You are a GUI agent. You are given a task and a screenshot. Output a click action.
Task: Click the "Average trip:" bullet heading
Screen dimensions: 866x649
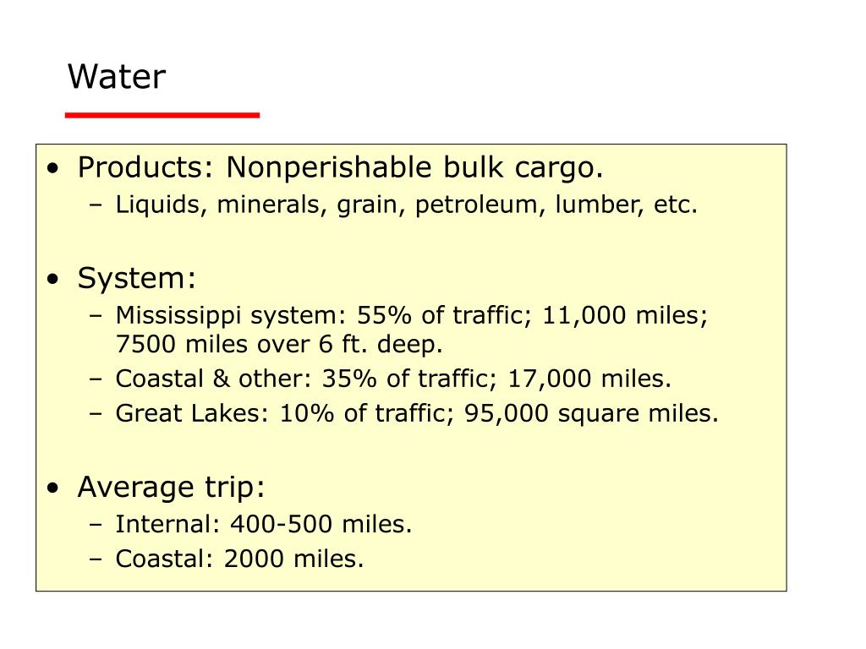click(172, 488)
